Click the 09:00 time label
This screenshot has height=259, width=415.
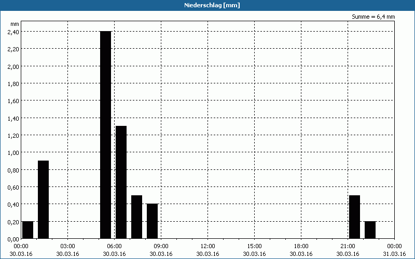(x=161, y=247)
